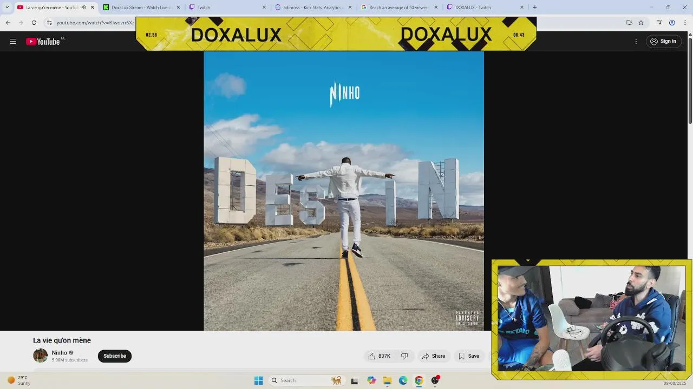Image resolution: width=693 pixels, height=389 pixels.
Task: Open YouTube settings three-dot menu
Action: coord(636,42)
